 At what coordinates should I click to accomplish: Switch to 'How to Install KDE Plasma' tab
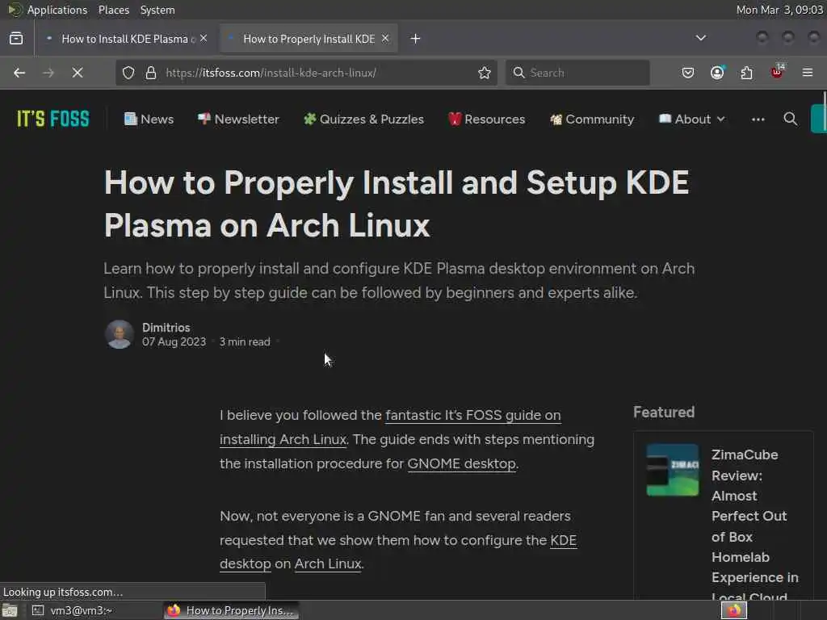127,39
